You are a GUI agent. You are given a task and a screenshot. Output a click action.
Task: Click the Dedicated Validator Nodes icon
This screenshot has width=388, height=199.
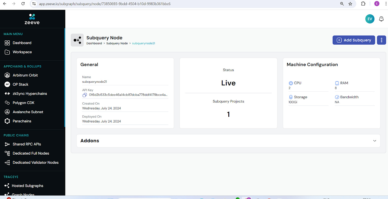(7, 162)
